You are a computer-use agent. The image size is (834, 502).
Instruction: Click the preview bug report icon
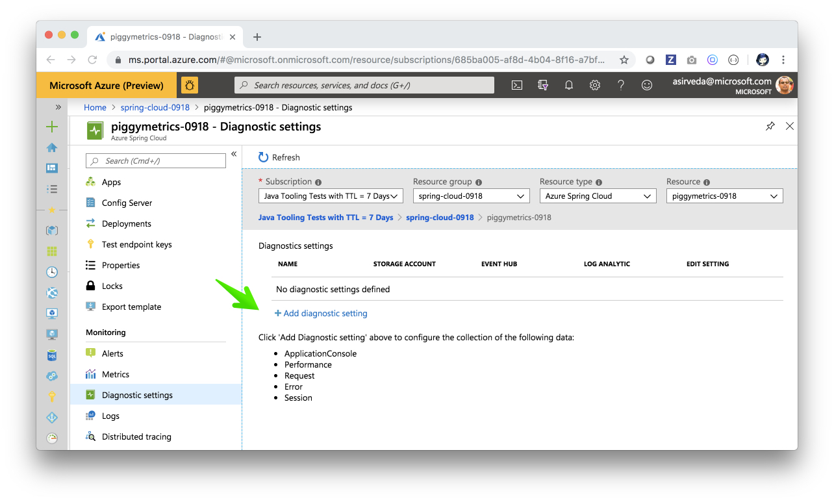(x=190, y=85)
